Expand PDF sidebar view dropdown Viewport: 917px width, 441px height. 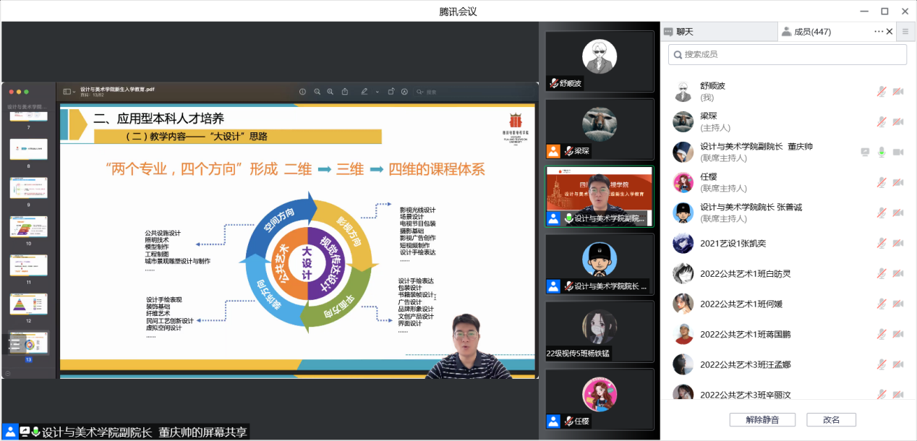pos(69,92)
